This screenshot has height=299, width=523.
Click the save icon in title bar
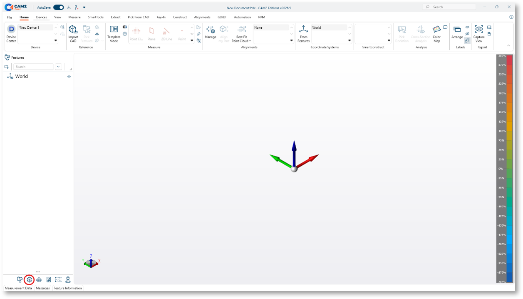pyautogui.click(x=69, y=7)
